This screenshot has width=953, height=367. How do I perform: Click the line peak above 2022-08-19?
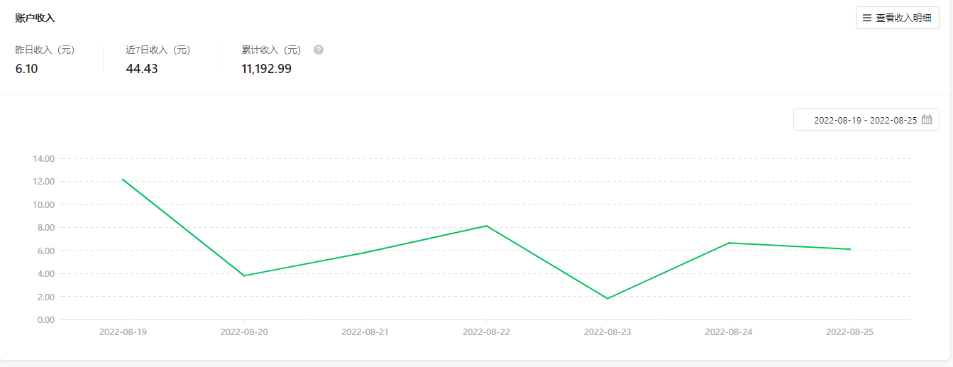(x=123, y=180)
